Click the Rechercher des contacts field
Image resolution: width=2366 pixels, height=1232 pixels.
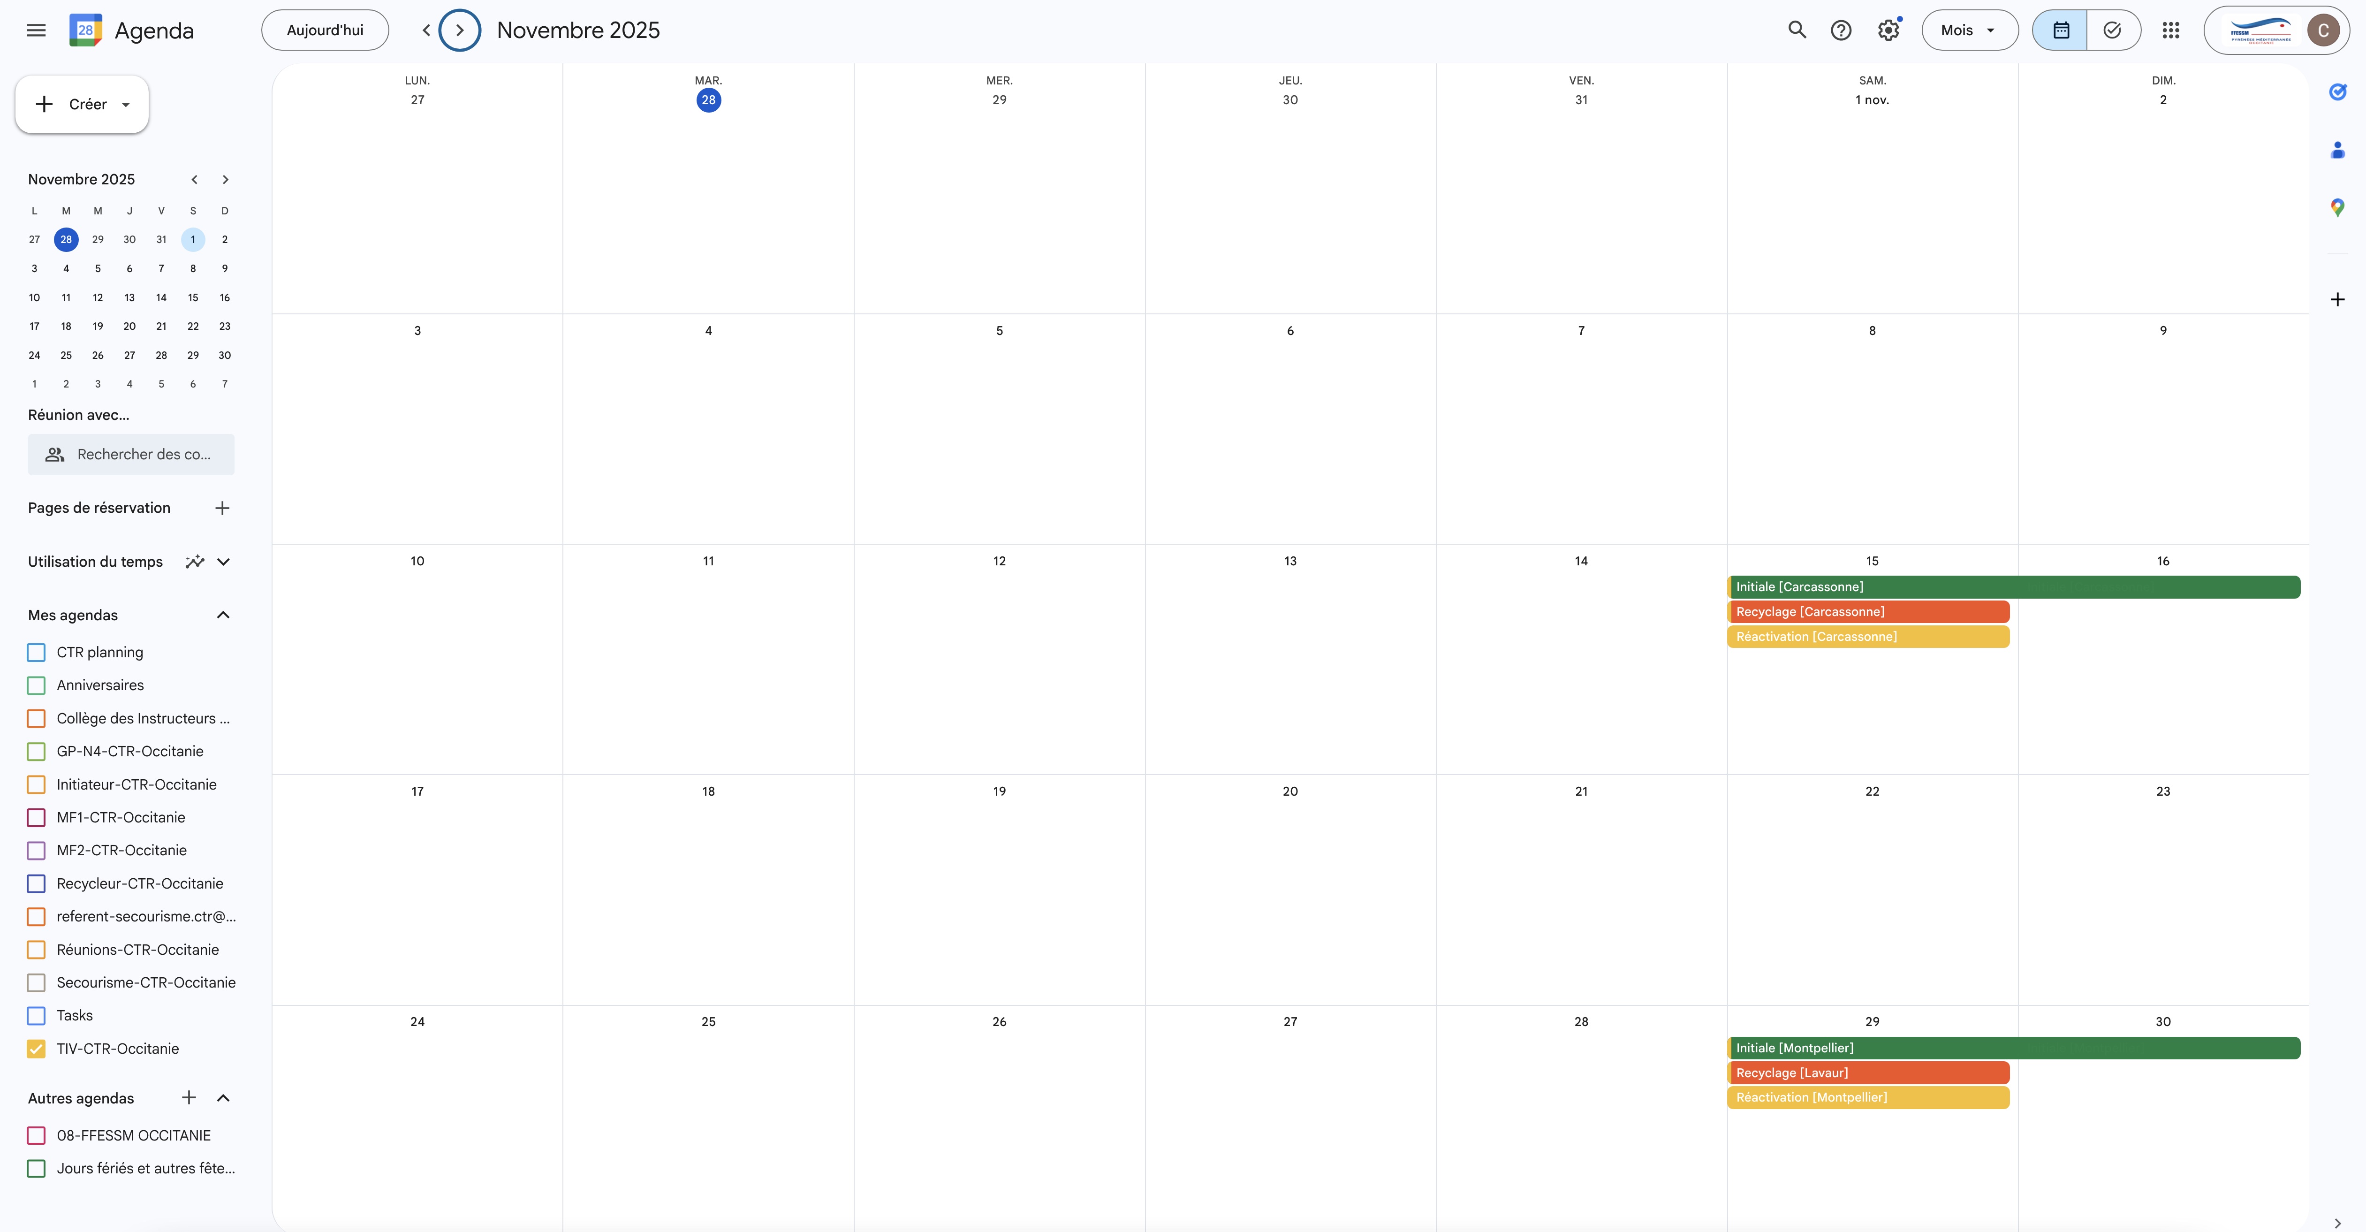click(x=131, y=455)
